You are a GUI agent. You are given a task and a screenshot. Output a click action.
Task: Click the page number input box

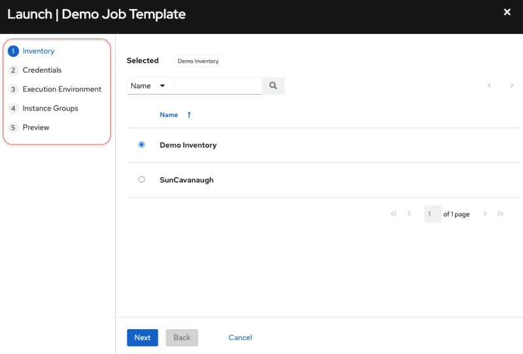(432, 214)
